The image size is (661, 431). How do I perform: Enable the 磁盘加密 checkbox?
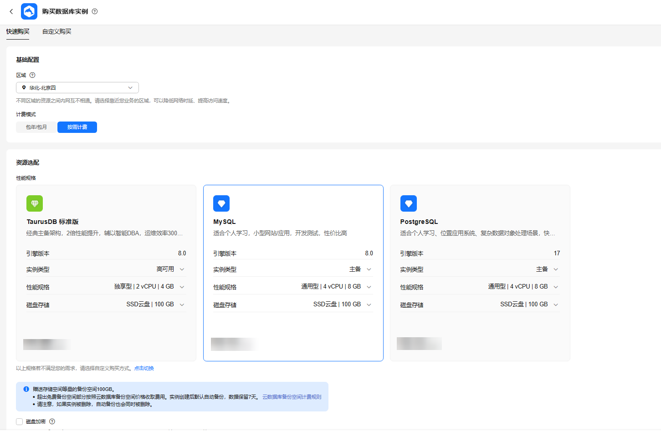20,421
